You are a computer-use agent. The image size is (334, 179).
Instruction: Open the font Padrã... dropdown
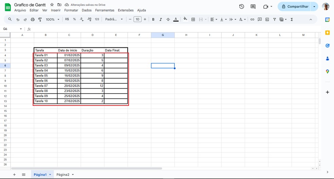pos(114,19)
